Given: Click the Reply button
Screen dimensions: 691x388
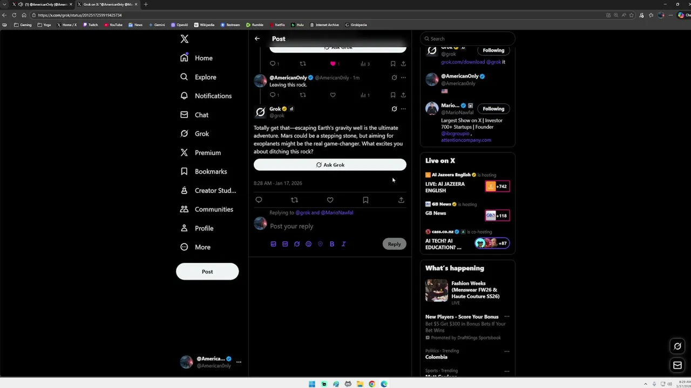Looking at the screenshot, I should pos(395,244).
